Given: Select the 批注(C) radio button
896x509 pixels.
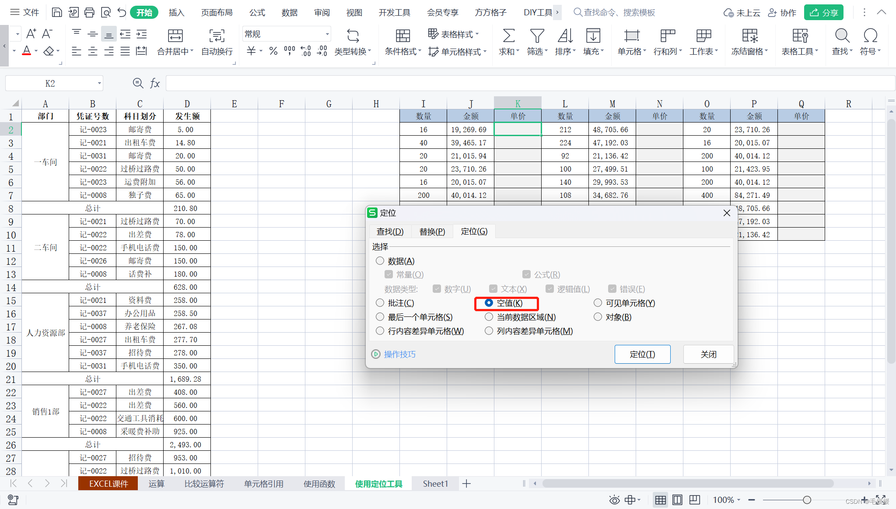Looking at the screenshot, I should pos(380,303).
